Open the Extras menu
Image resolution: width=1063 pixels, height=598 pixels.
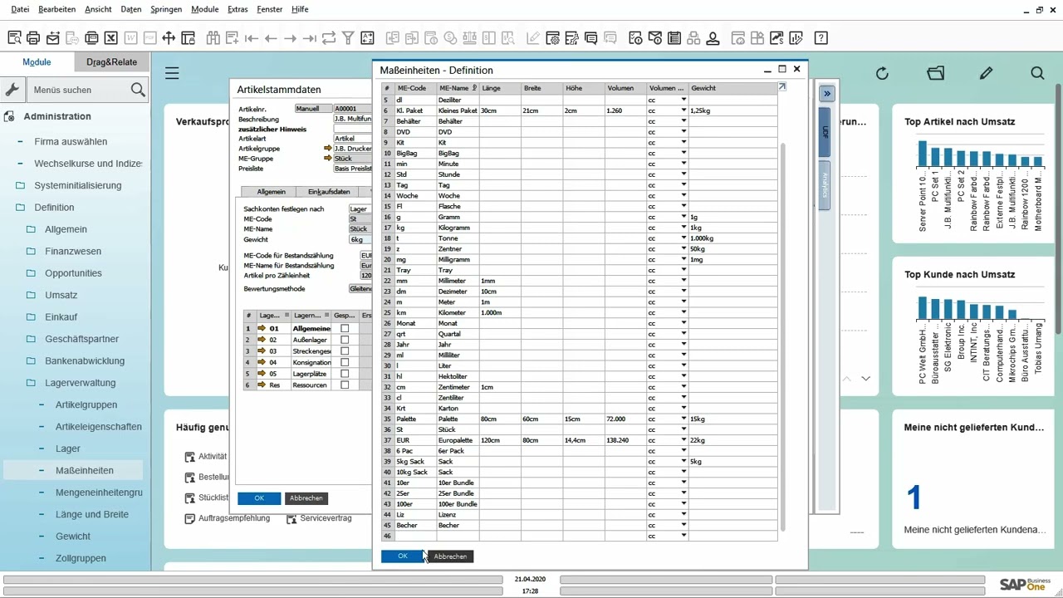coord(238,9)
